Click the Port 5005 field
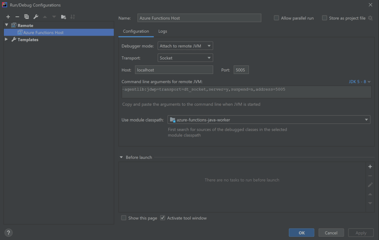Image resolution: width=379 pixels, height=240 pixels. 241,70
